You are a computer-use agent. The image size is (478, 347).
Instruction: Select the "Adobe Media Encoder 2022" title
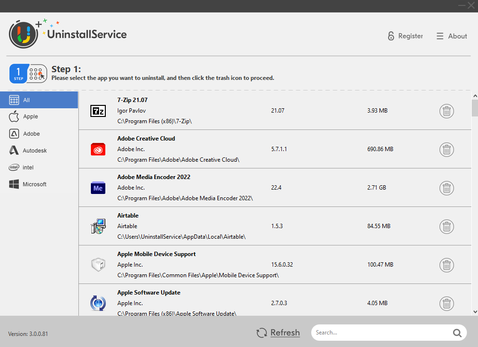[154, 177]
